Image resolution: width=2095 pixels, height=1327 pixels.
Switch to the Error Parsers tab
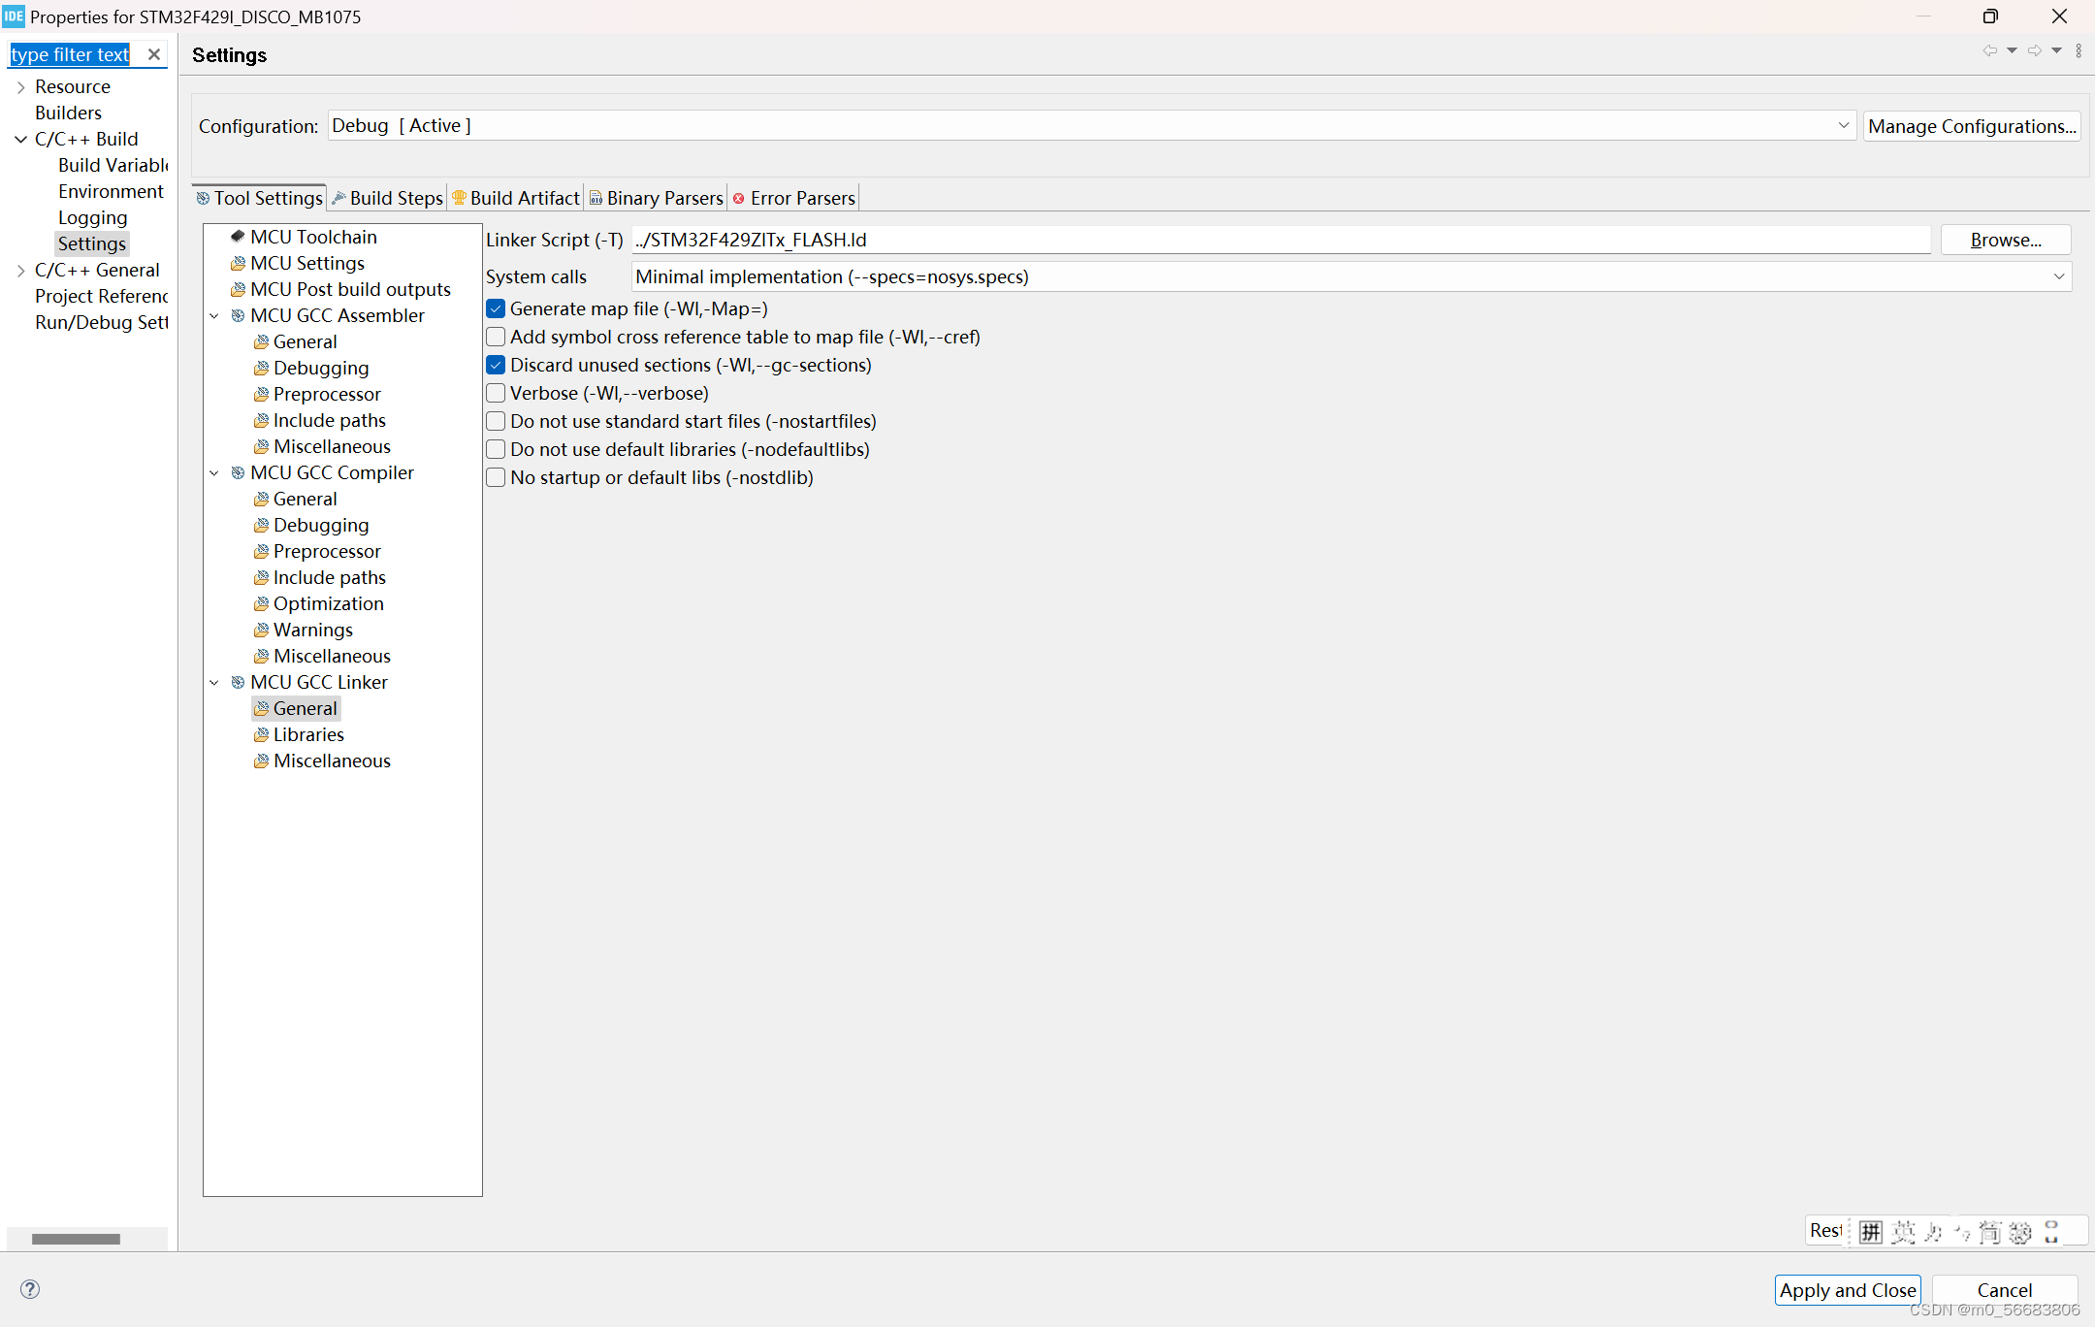point(794,198)
